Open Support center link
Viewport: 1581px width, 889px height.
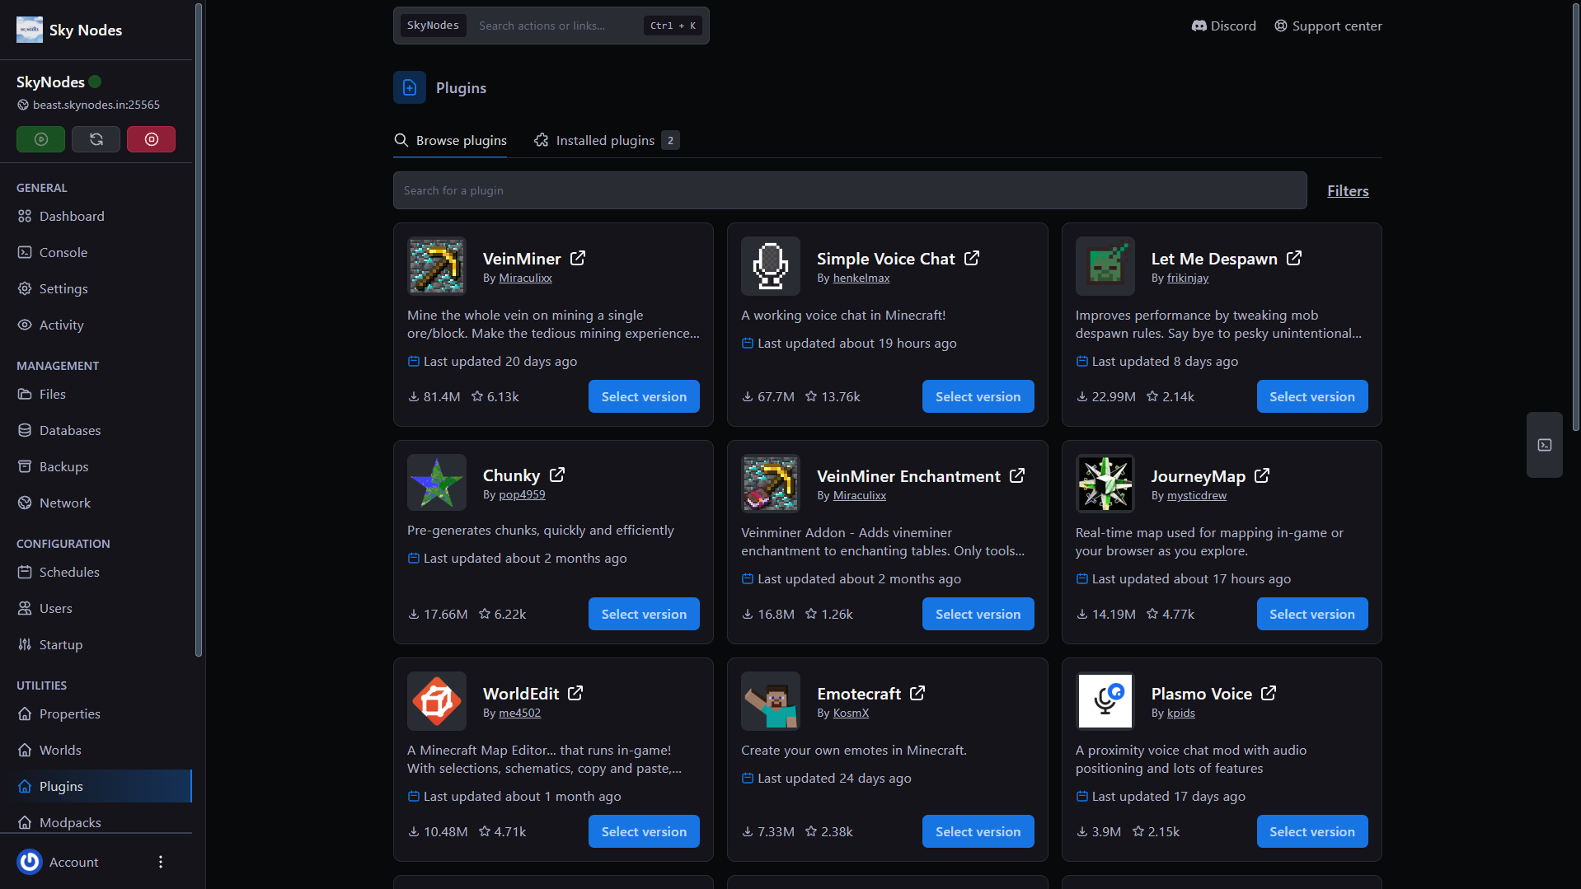point(1328,26)
